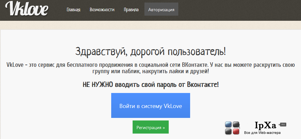Click the blue square in the IpXa logo
Viewport: 301px width, 139px height.
click(x=228, y=125)
